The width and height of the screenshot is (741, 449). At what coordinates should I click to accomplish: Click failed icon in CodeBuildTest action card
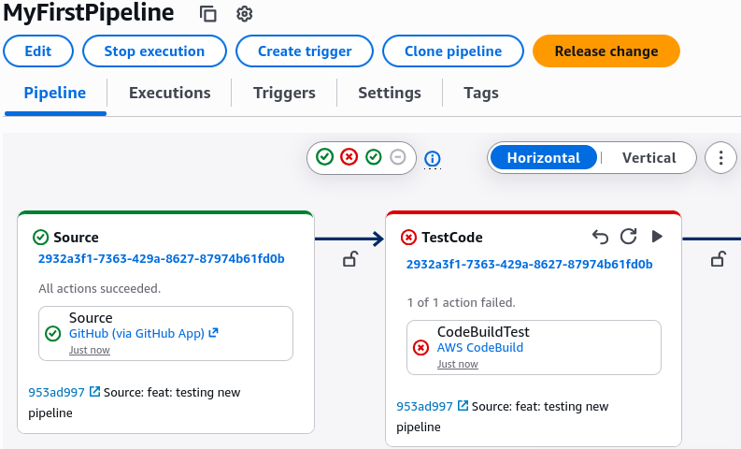pos(420,348)
